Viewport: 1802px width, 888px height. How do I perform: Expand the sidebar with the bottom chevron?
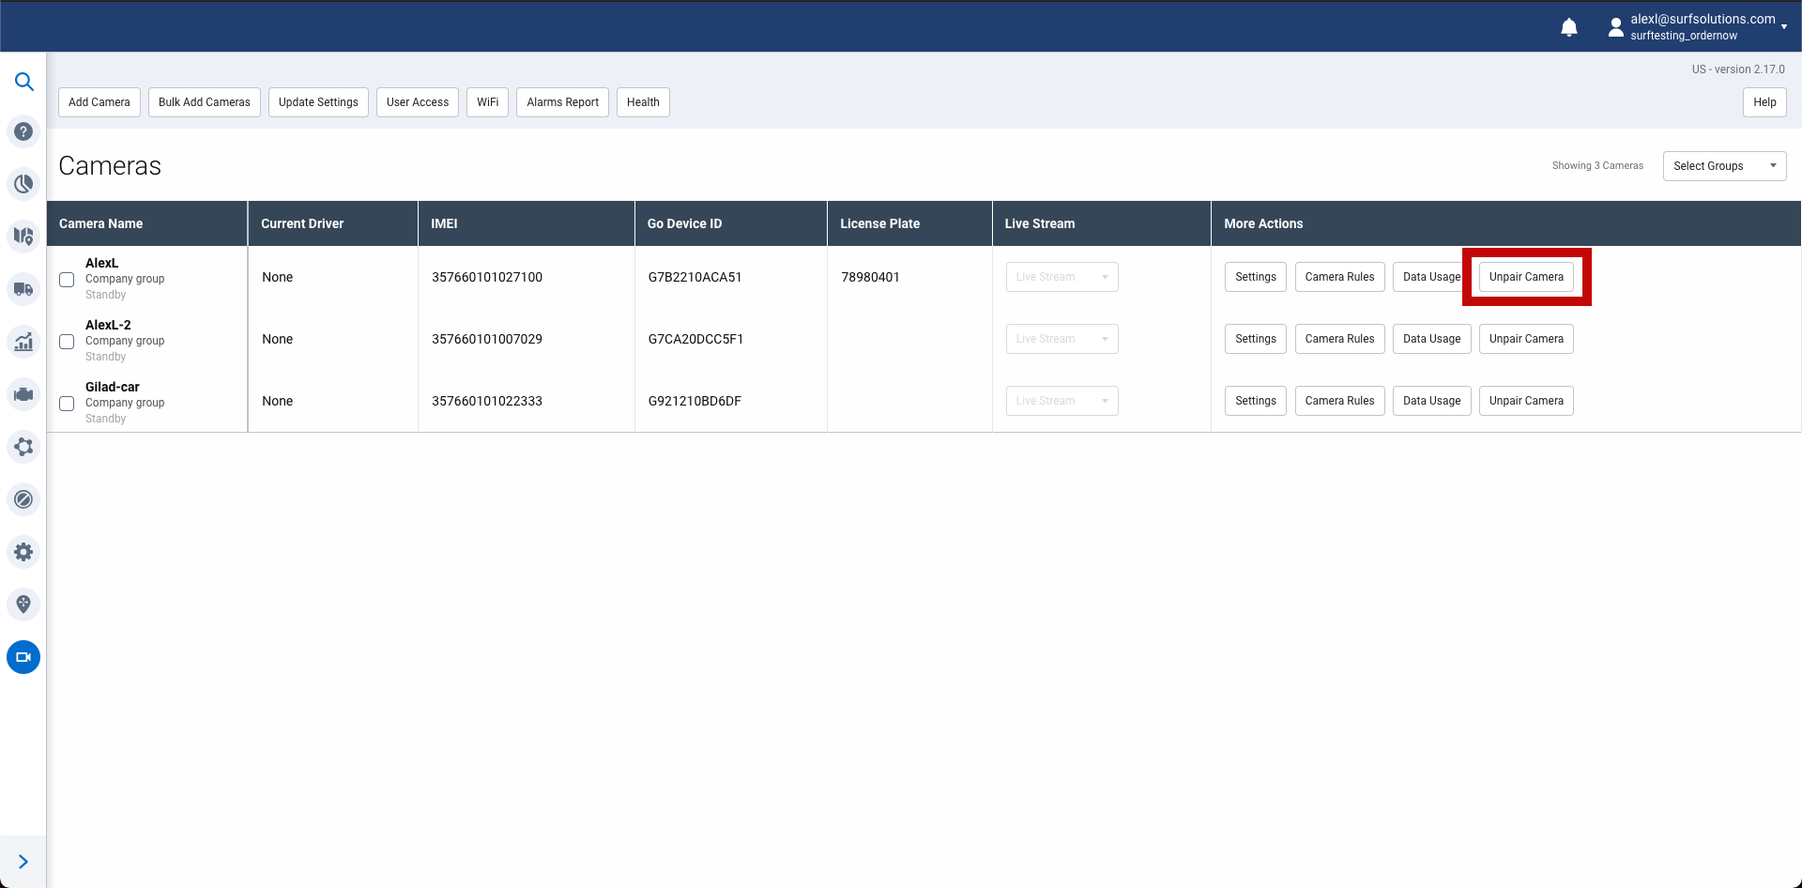(23, 862)
